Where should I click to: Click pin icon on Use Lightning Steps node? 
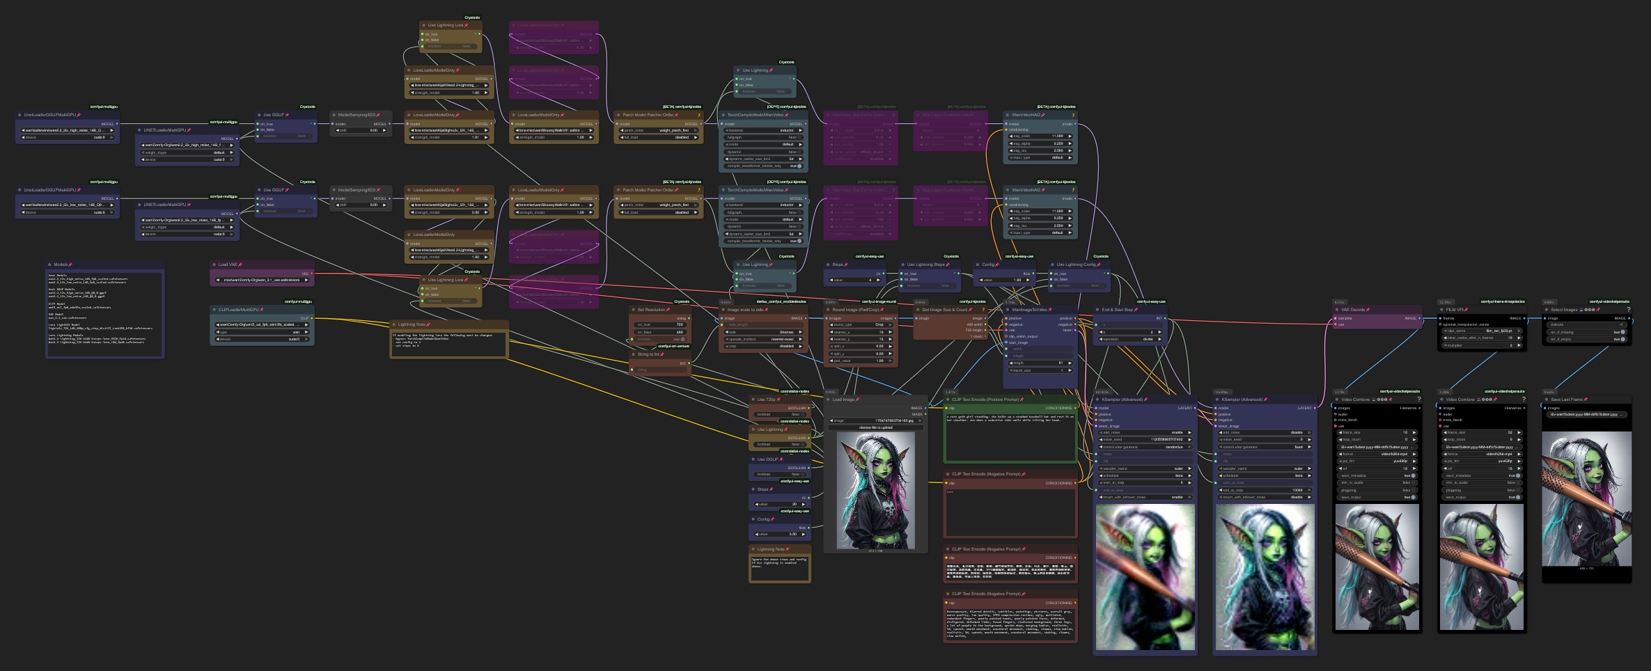(948, 265)
